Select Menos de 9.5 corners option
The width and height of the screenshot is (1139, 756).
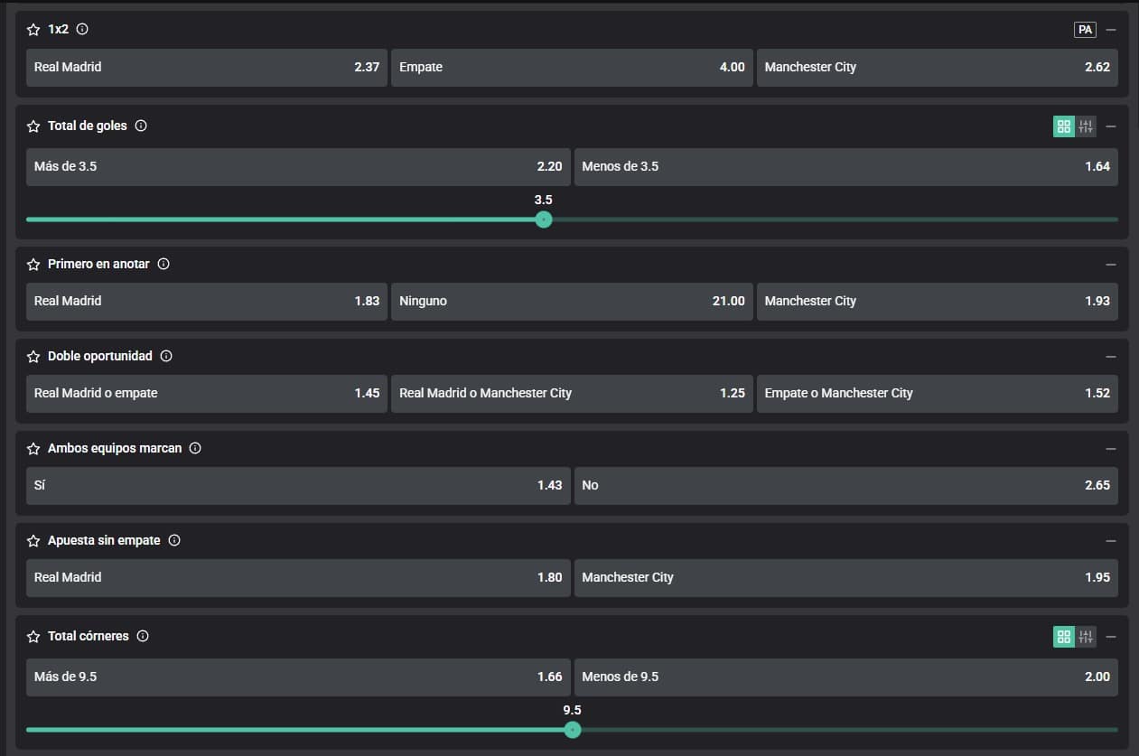point(845,677)
